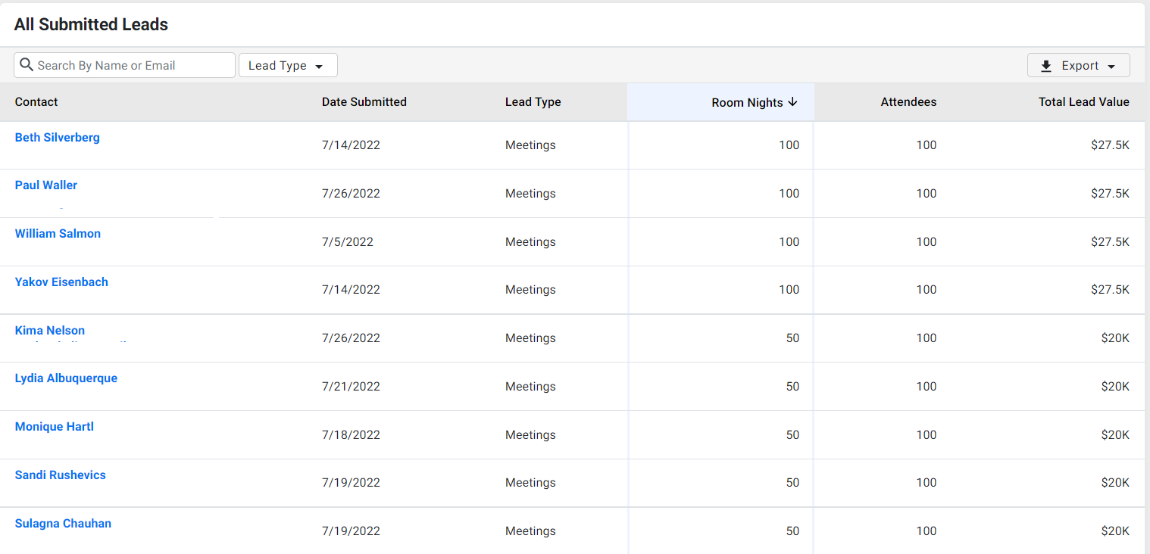The image size is (1150, 554).
Task: Click the $27.5K value in Paul Waller's row
Action: click(x=1110, y=194)
